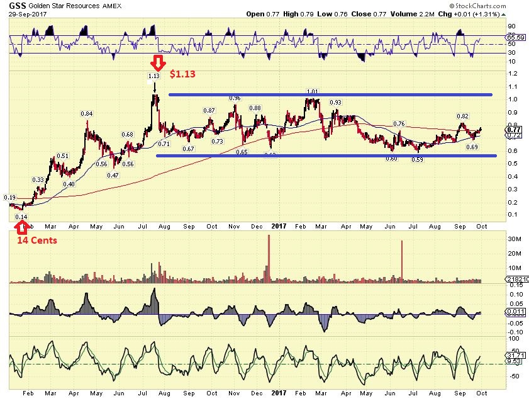Click the 0.71 price label
Image resolution: width=529 pixels, height=401 pixels.
(x=164, y=144)
